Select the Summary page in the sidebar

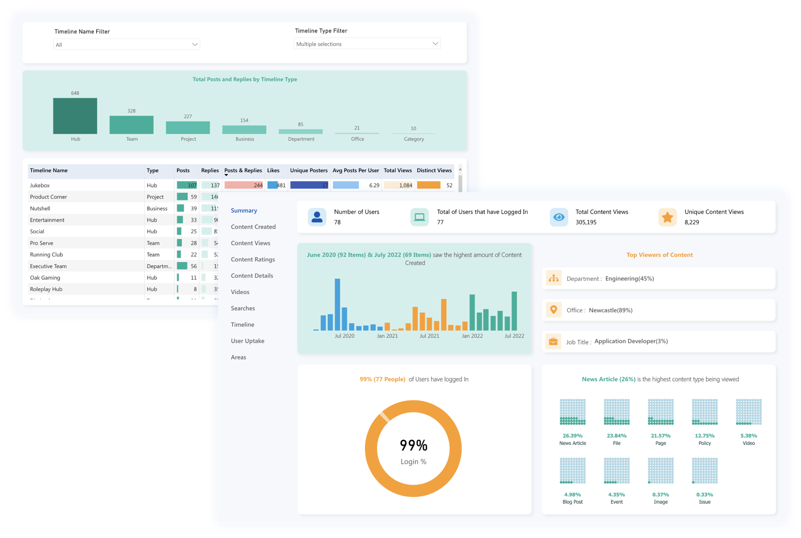click(244, 211)
